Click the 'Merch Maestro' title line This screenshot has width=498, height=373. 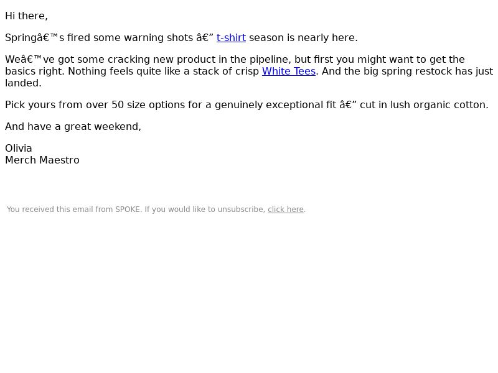coord(42,160)
